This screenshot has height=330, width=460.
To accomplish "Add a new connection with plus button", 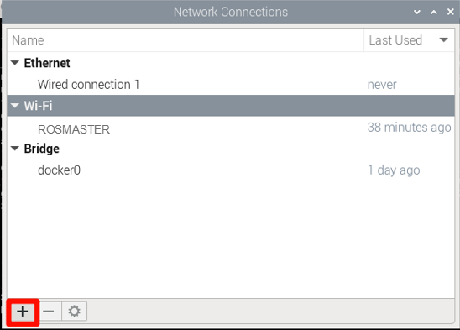I will (x=23, y=312).
